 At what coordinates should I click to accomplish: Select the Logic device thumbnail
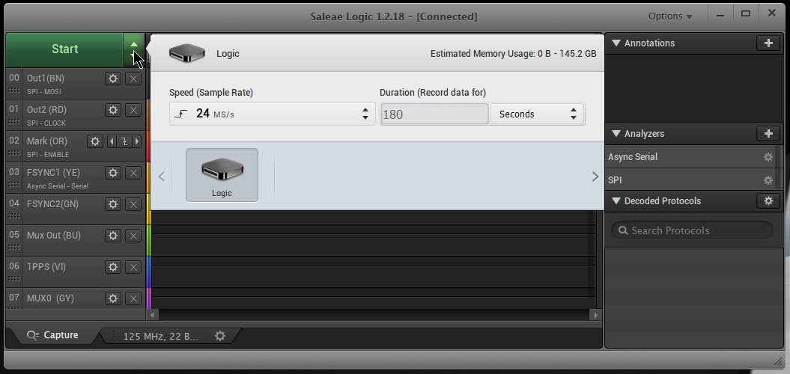(222, 175)
